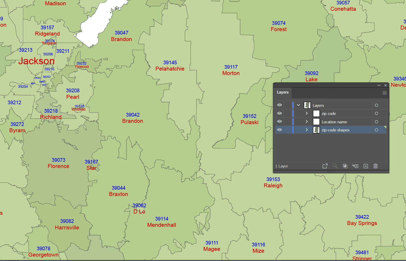The image size is (406, 261).
Task: Click the 'Georgetown' location label
Action: 44,255
